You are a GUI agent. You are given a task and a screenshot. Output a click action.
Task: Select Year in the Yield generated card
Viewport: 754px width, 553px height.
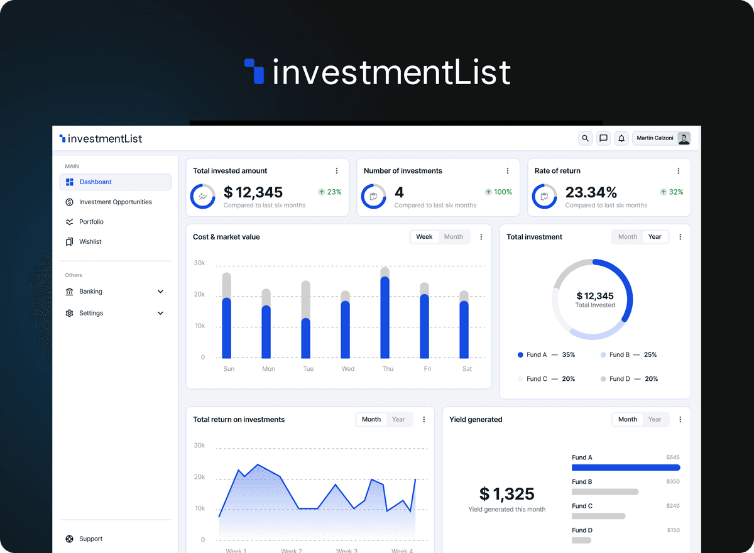coord(655,420)
